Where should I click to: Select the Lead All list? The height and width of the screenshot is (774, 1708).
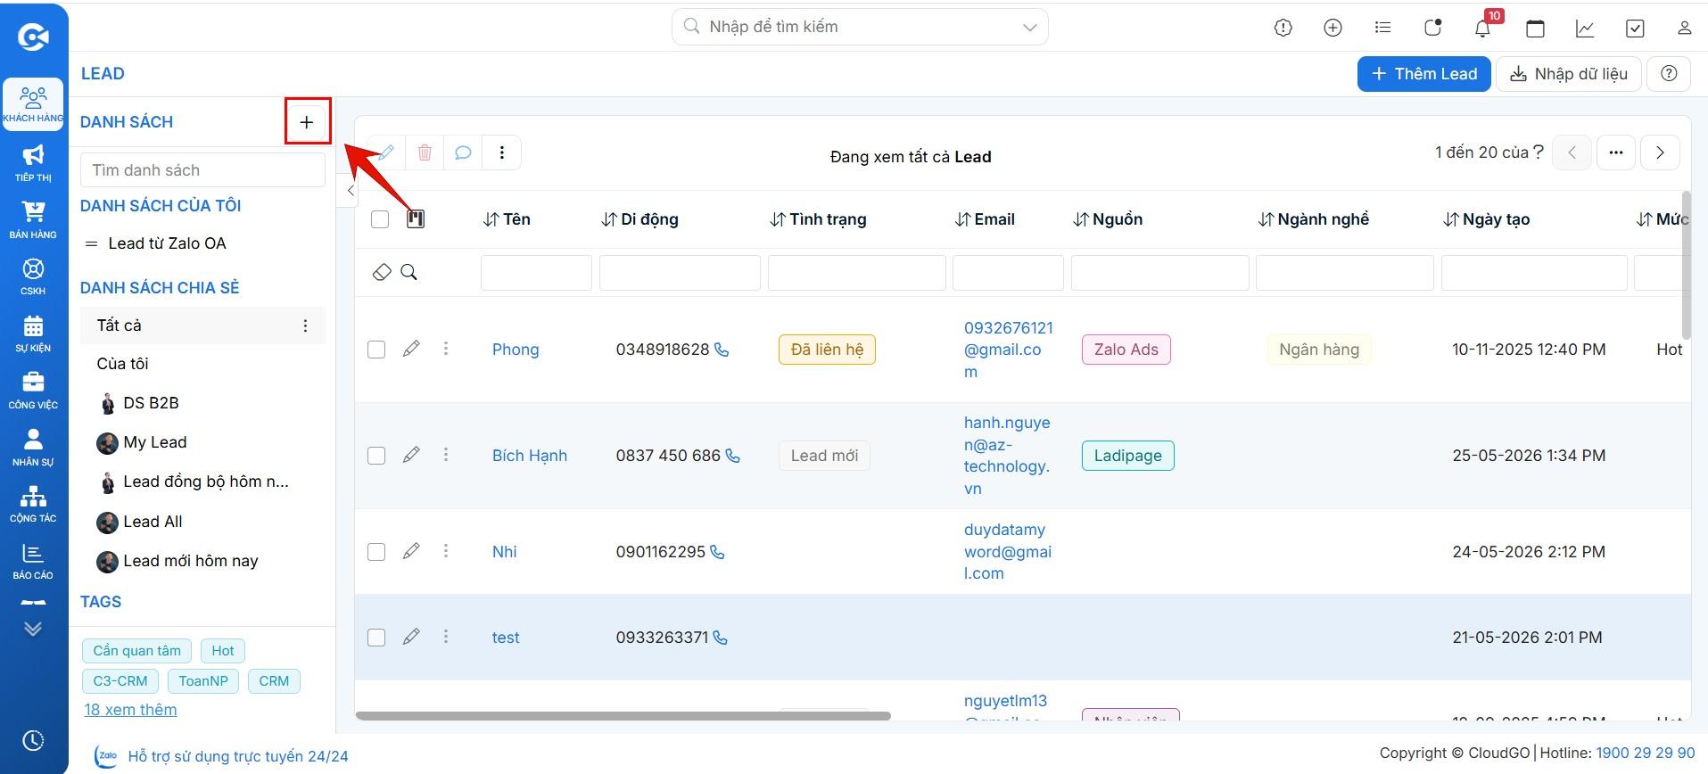pyautogui.click(x=153, y=522)
